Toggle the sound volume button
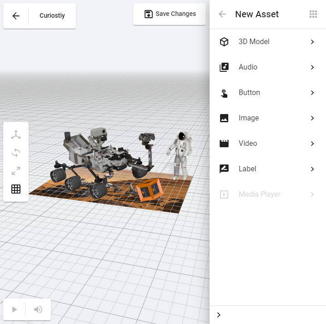This screenshot has width=326, height=324. 38,309
